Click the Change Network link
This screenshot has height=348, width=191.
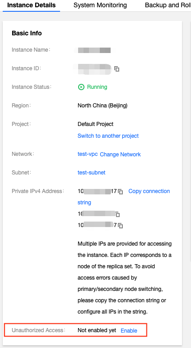120,154
